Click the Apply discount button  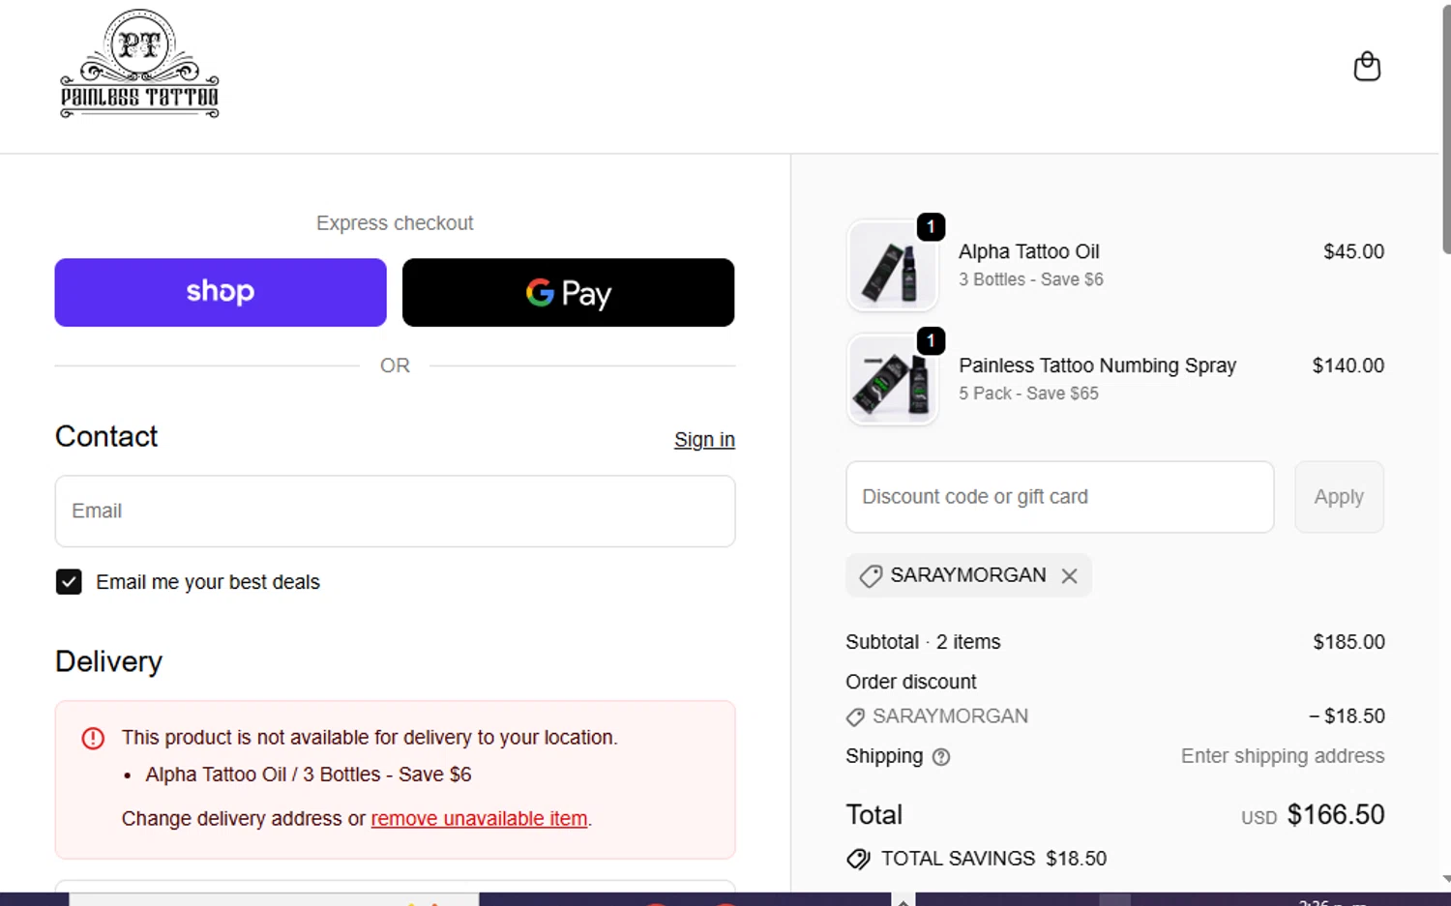click(1339, 497)
